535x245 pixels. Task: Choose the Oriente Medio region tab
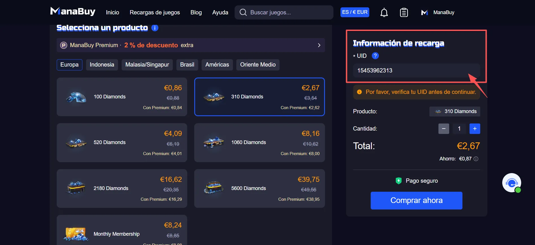click(258, 65)
